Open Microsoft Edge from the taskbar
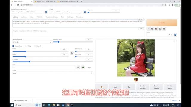 point(49,105)
